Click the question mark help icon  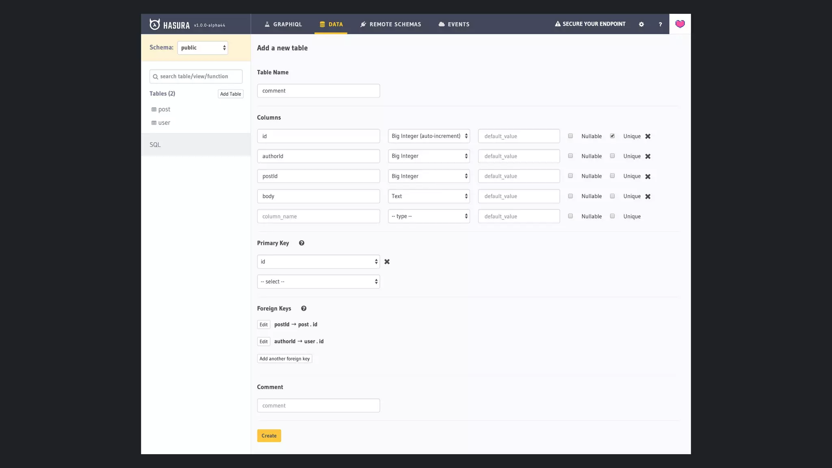(660, 24)
